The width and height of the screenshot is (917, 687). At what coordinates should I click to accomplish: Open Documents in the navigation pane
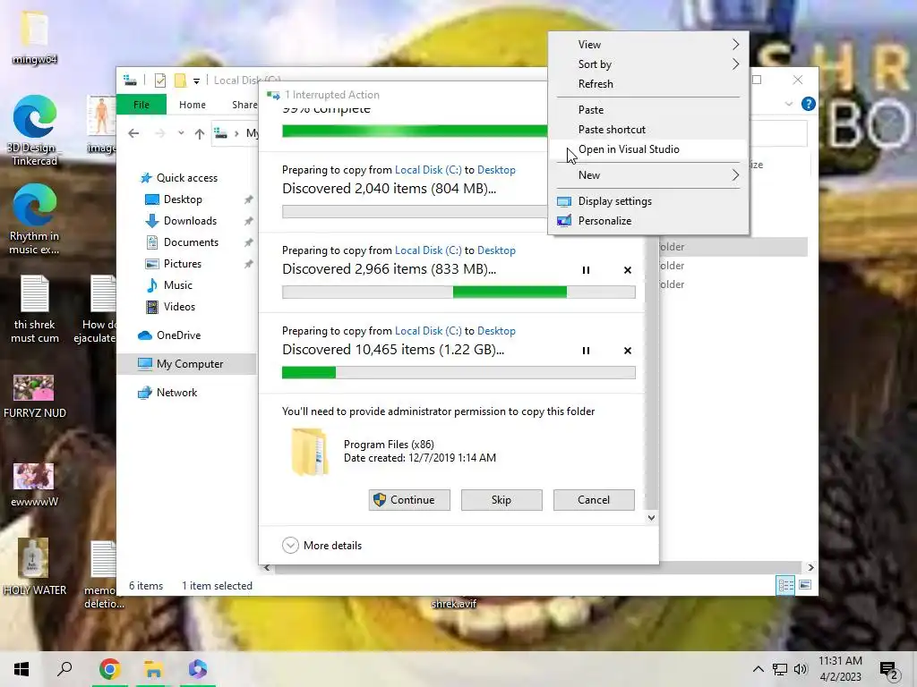(191, 242)
